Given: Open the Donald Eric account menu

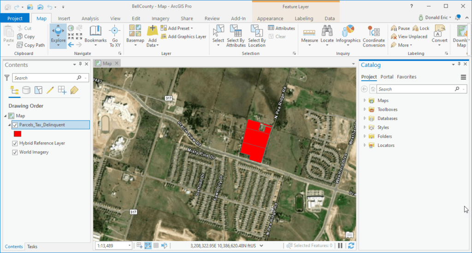Looking at the screenshot, I should point(435,18).
